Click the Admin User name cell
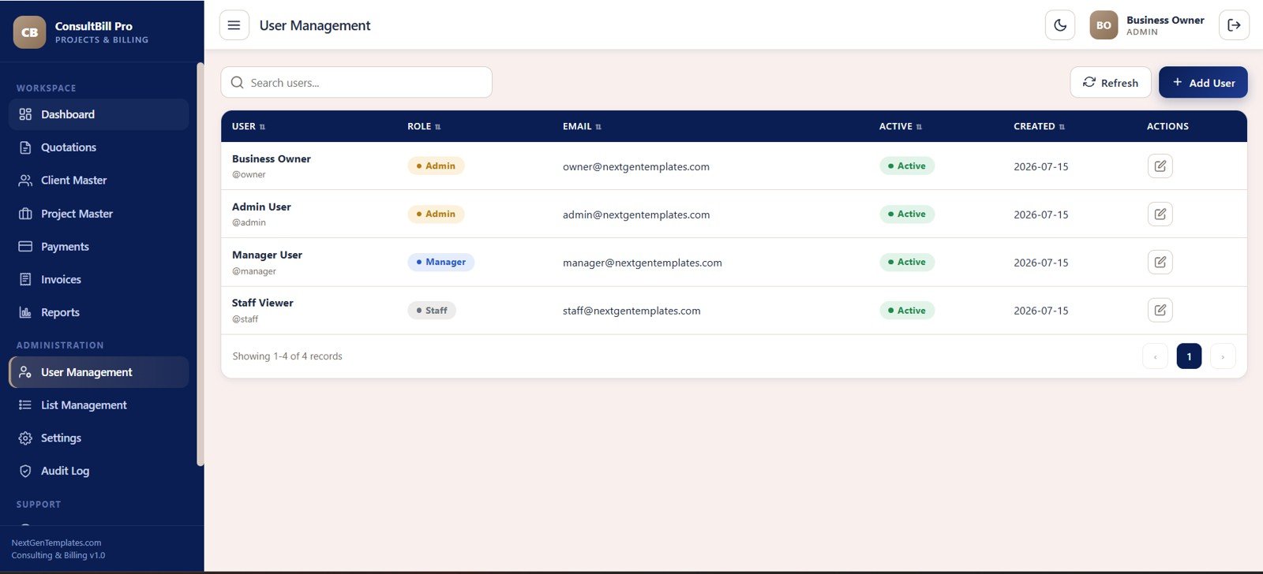Image resolution: width=1263 pixels, height=574 pixels. 261,207
